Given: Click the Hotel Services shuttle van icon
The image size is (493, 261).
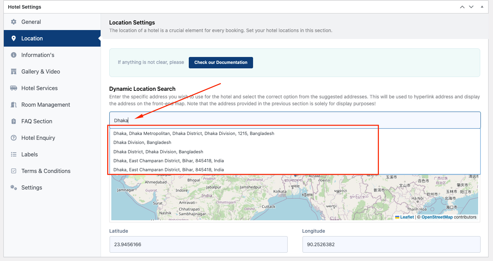Looking at the screenshot, I should pos(13,88).
